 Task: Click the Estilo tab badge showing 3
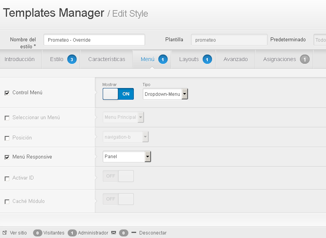(x=72, y=60)
